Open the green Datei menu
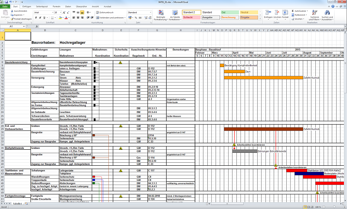 click(x=5, y=7)
